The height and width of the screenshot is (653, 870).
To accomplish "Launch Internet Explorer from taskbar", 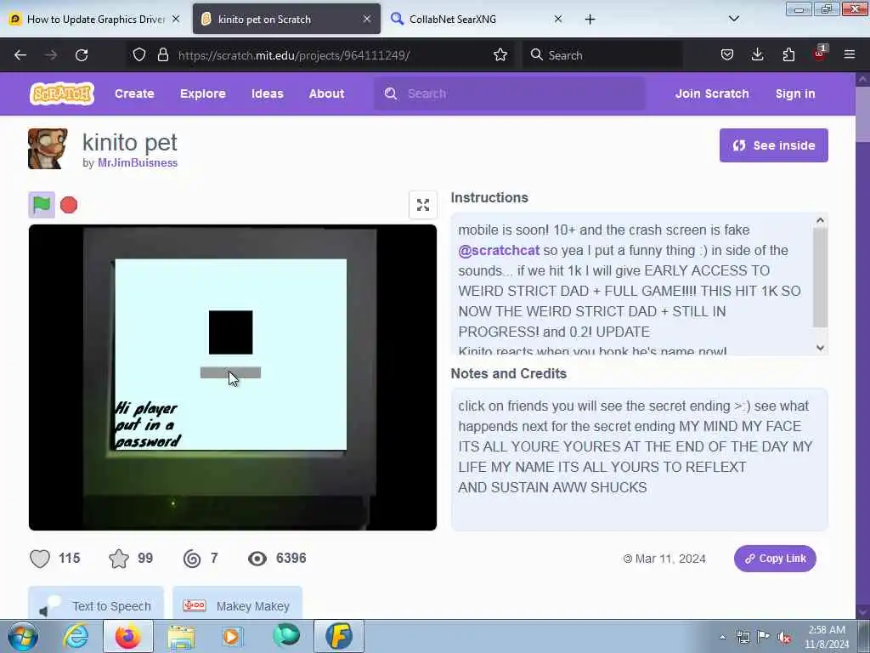I will click(76, 636).
